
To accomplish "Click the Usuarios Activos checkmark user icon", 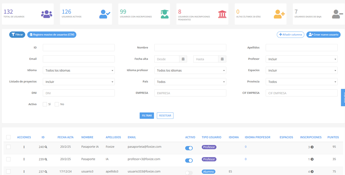I will coord(105,14).
